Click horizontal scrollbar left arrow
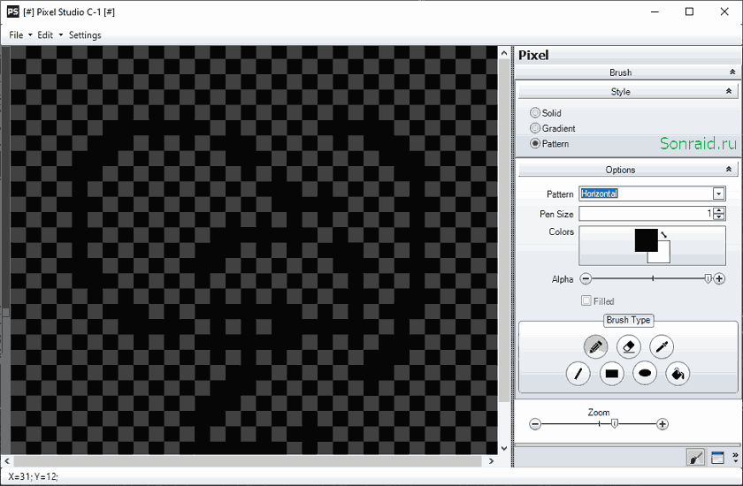 click(x=7, y=460)
